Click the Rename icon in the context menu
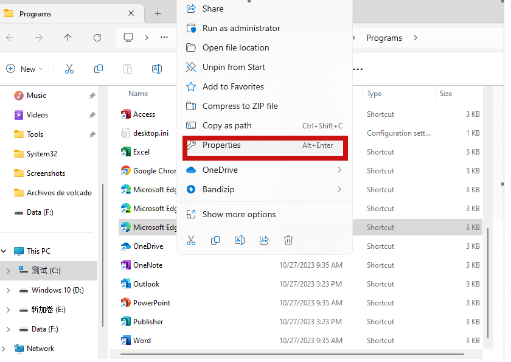This screenshot has width=511, height=362. click(x=240, y=240)
